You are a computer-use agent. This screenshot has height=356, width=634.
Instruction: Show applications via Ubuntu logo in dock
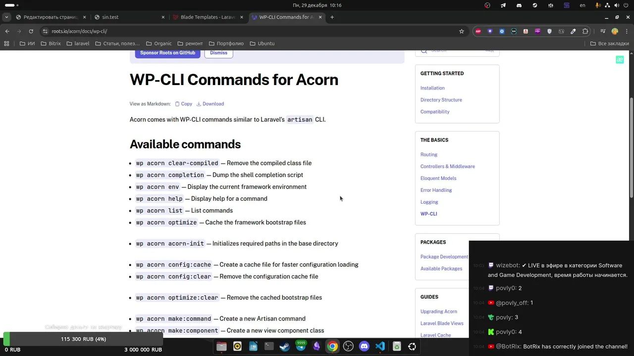(412, 347)
